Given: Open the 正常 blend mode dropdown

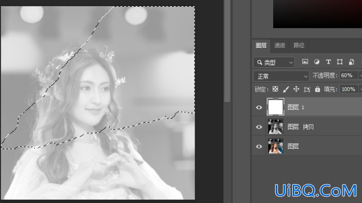Looking at the screenshot, I should (x=281, y=76).
